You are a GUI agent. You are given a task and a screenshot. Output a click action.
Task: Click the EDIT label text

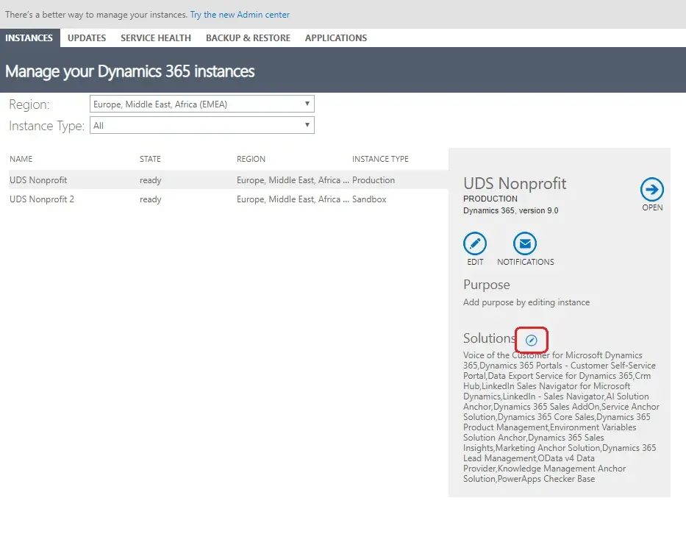coord(475,262)
